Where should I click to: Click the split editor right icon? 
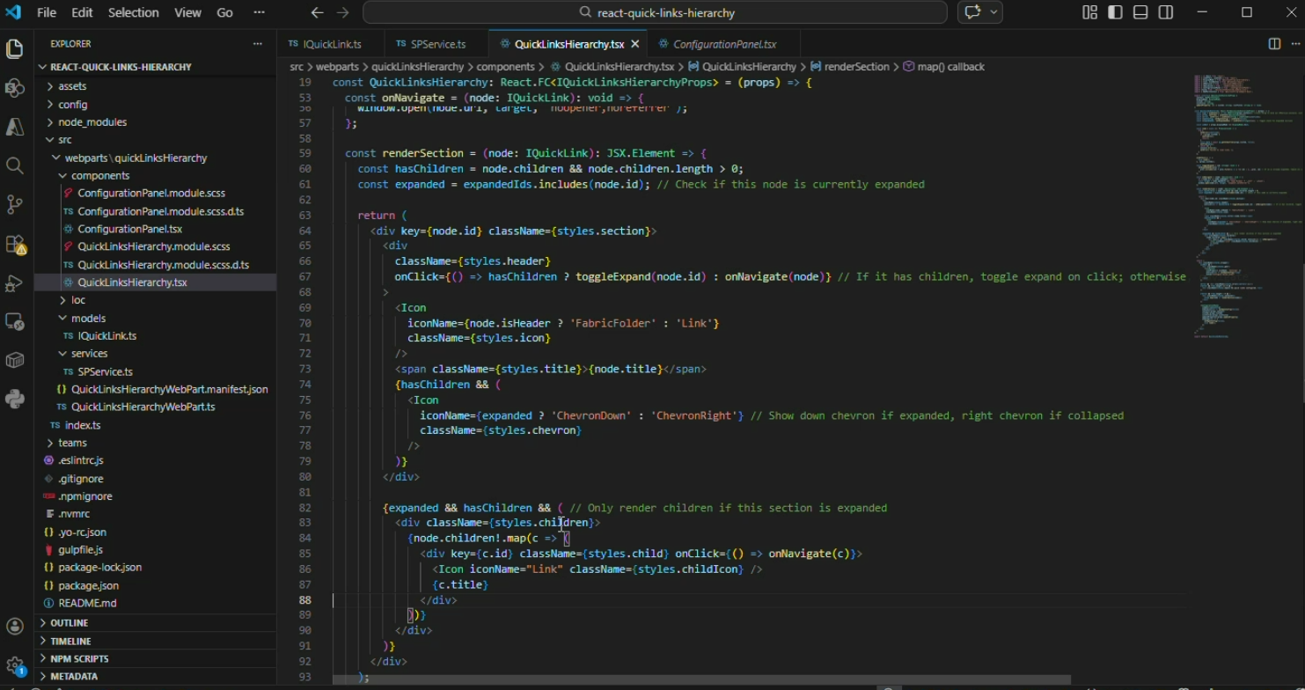click(1273, 44)
